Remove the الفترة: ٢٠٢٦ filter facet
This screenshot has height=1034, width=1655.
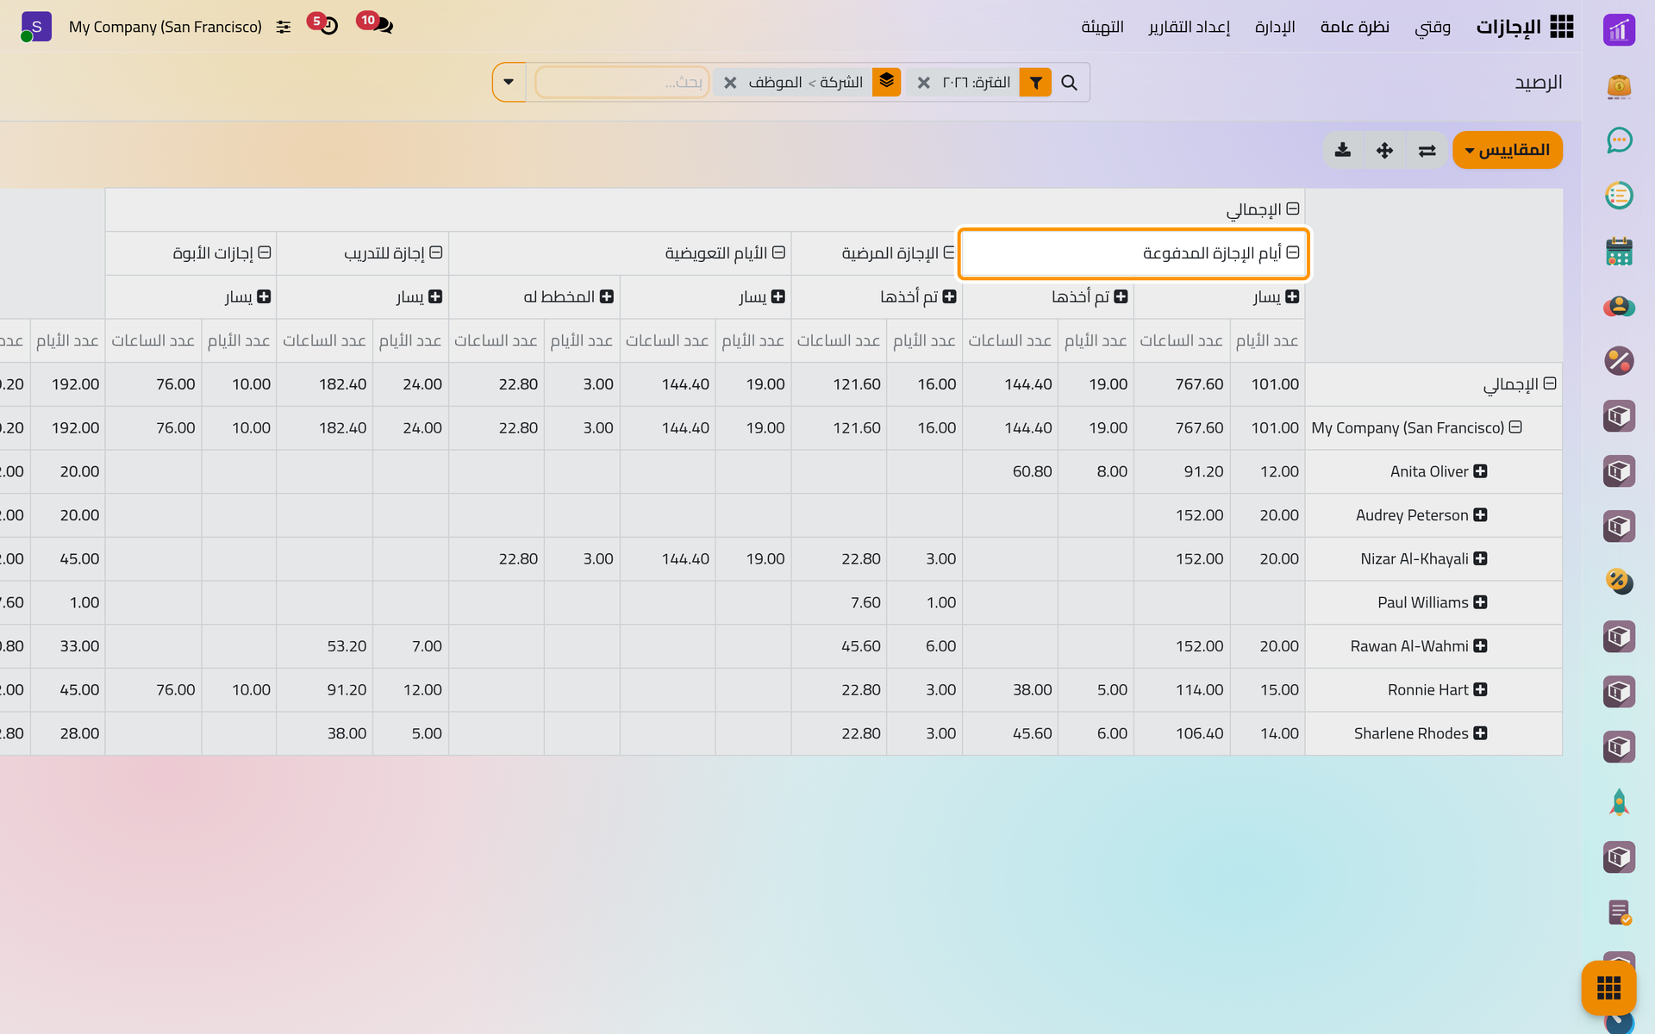(924, 83)
